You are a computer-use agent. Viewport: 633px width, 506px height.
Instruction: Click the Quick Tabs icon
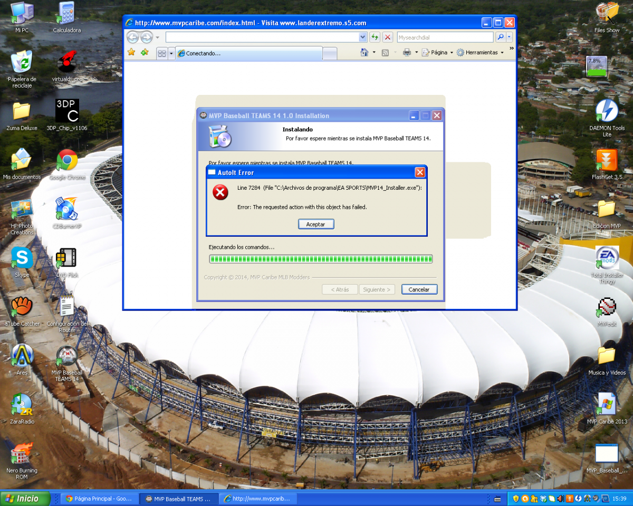[x=162, y=53]
